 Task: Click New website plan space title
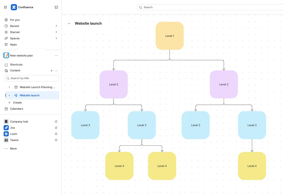tap(21, 56)
